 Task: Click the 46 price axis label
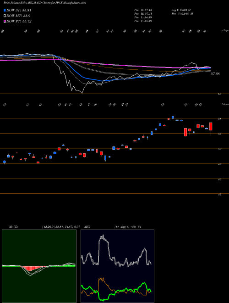tap(219, 180)
